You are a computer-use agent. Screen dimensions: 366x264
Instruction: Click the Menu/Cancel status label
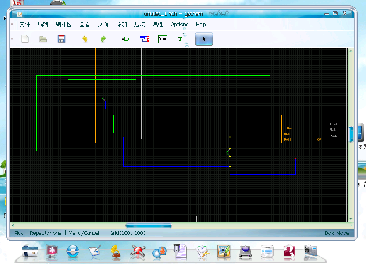pos(84,233)
